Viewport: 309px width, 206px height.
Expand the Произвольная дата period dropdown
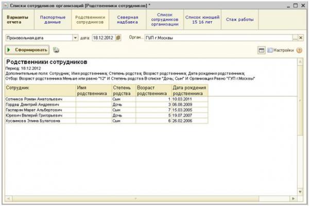tap(75, 38)
